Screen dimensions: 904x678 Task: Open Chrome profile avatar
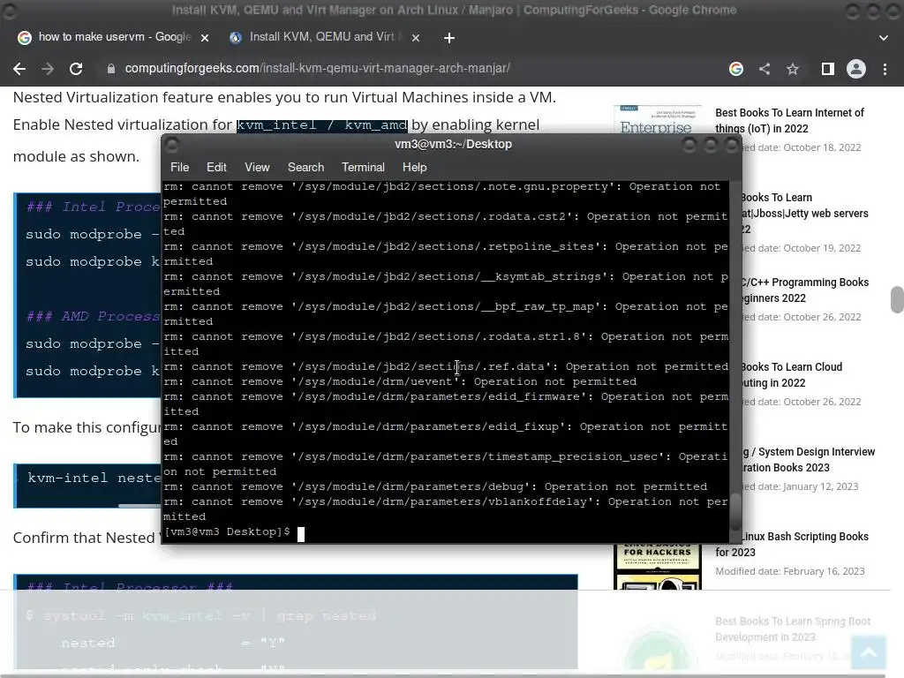point(856,69)
